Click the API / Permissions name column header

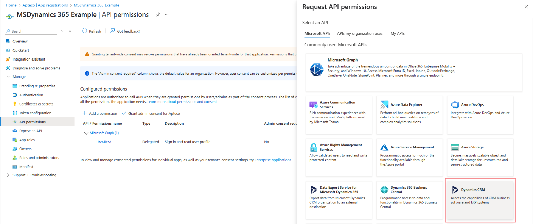click(102, 123)
